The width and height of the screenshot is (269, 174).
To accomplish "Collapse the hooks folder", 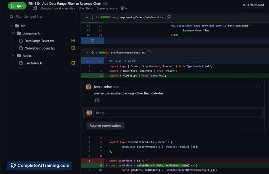I will [x=14, y=56].
